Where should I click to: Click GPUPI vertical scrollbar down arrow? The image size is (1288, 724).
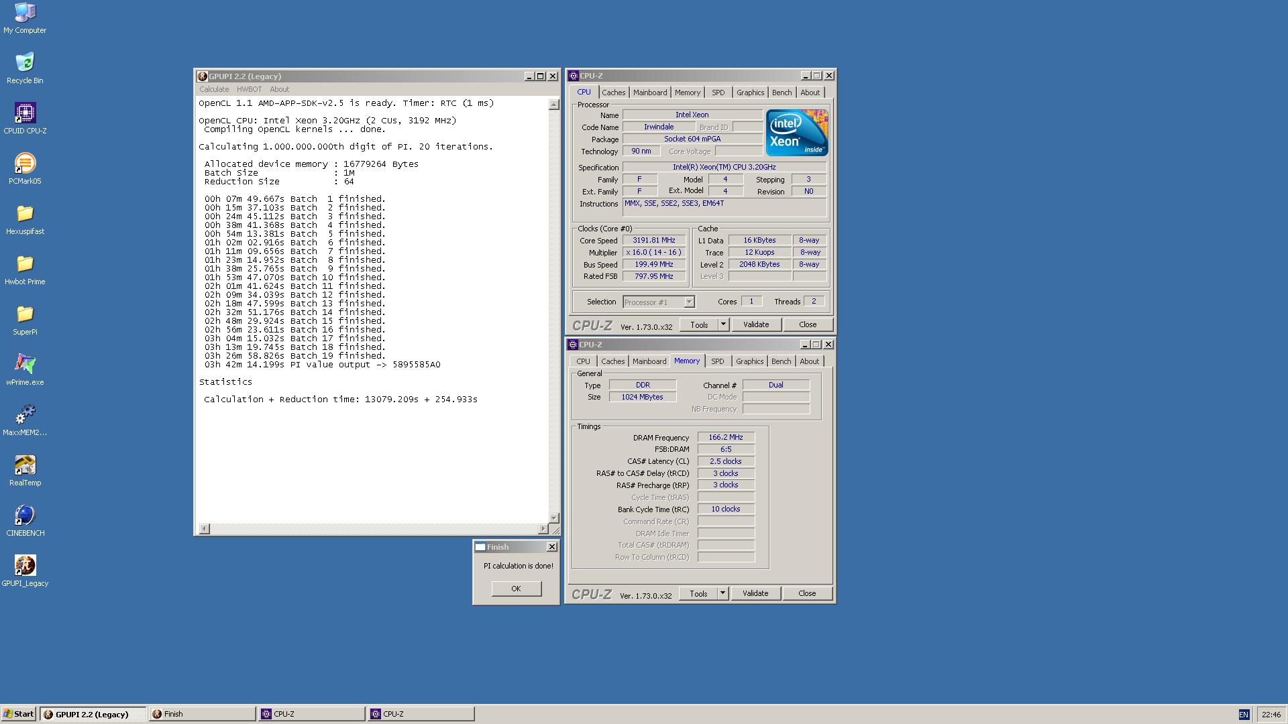click(553, 518)
